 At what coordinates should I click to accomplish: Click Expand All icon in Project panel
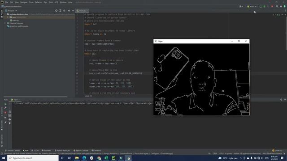coord(60,11)
